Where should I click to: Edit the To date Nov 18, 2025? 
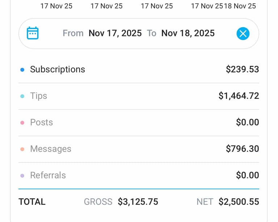pos(188,33)
